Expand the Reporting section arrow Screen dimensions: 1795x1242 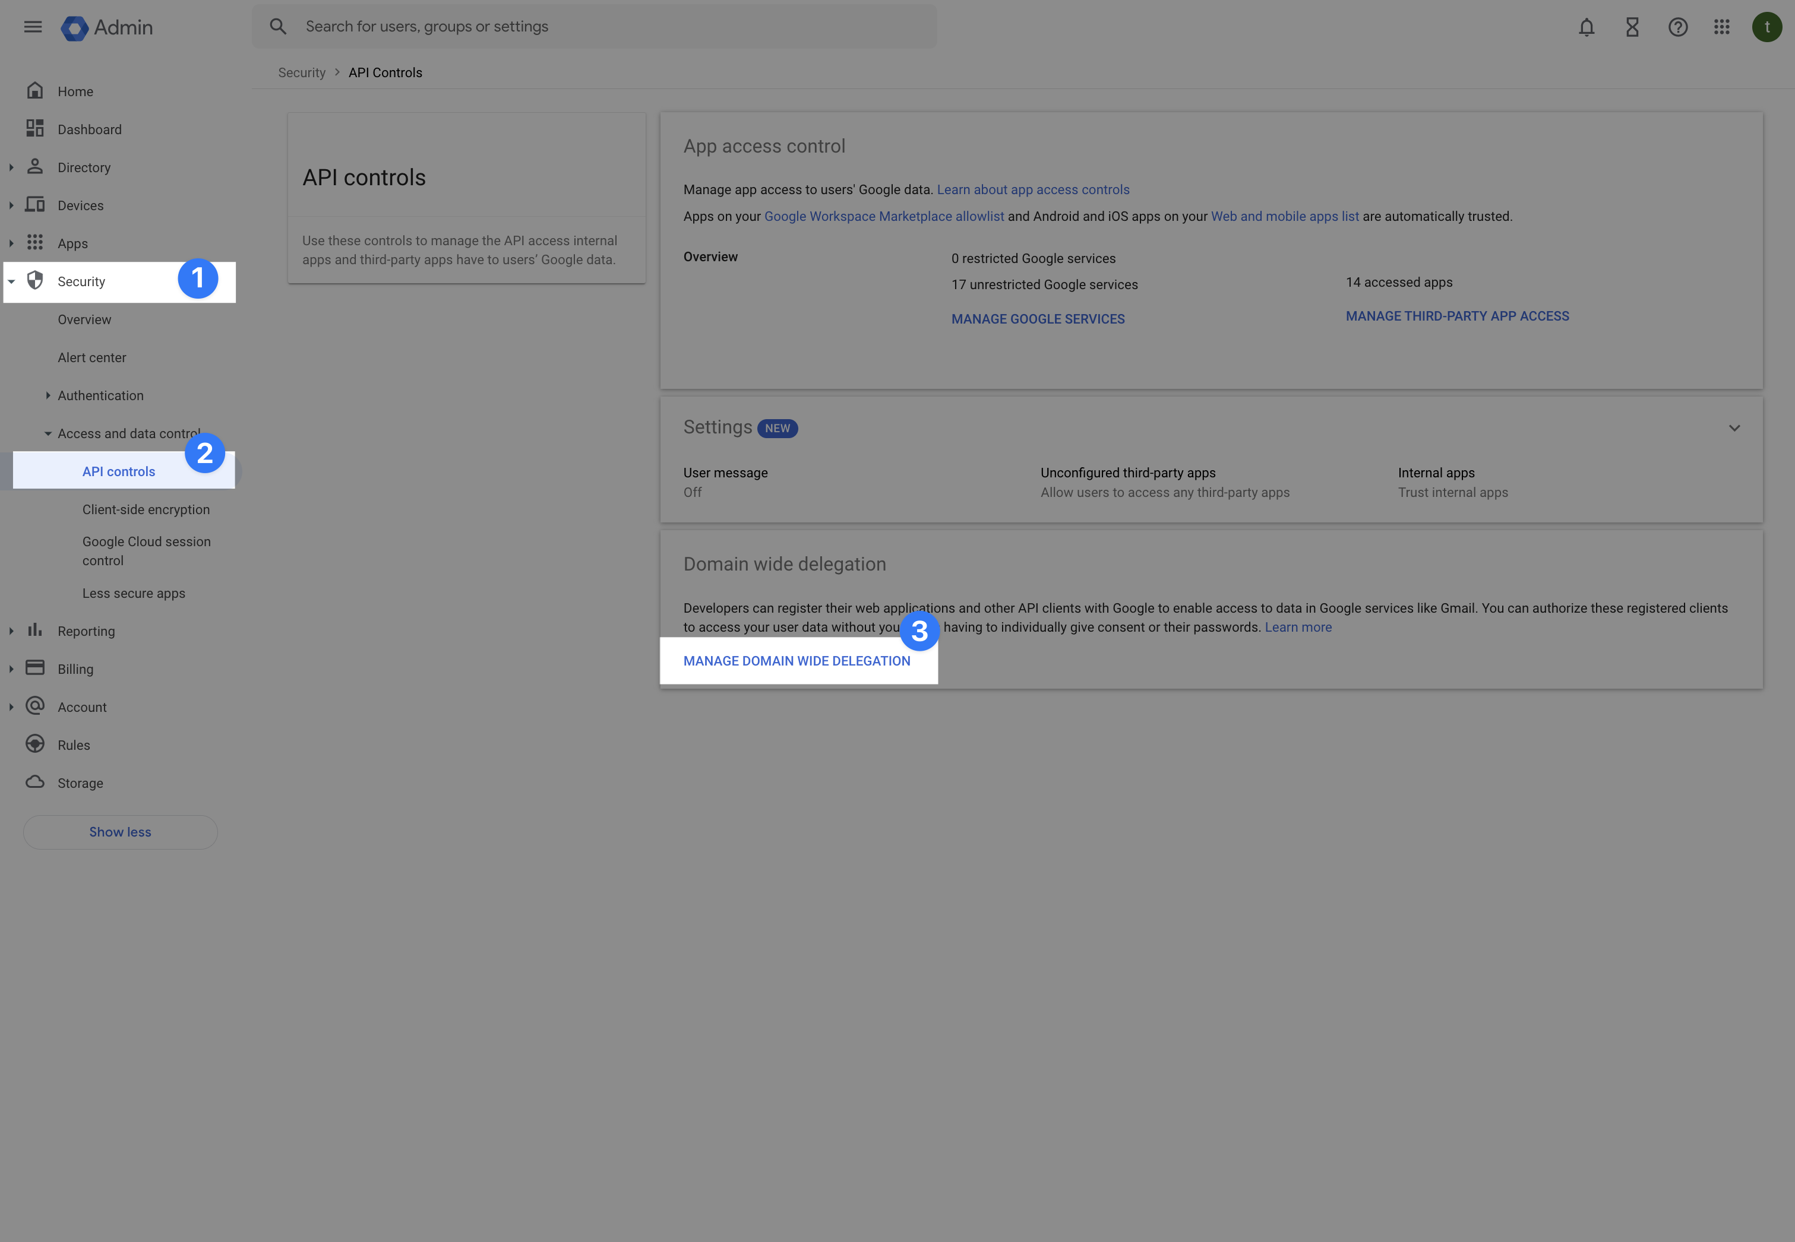tap(11, 631)
